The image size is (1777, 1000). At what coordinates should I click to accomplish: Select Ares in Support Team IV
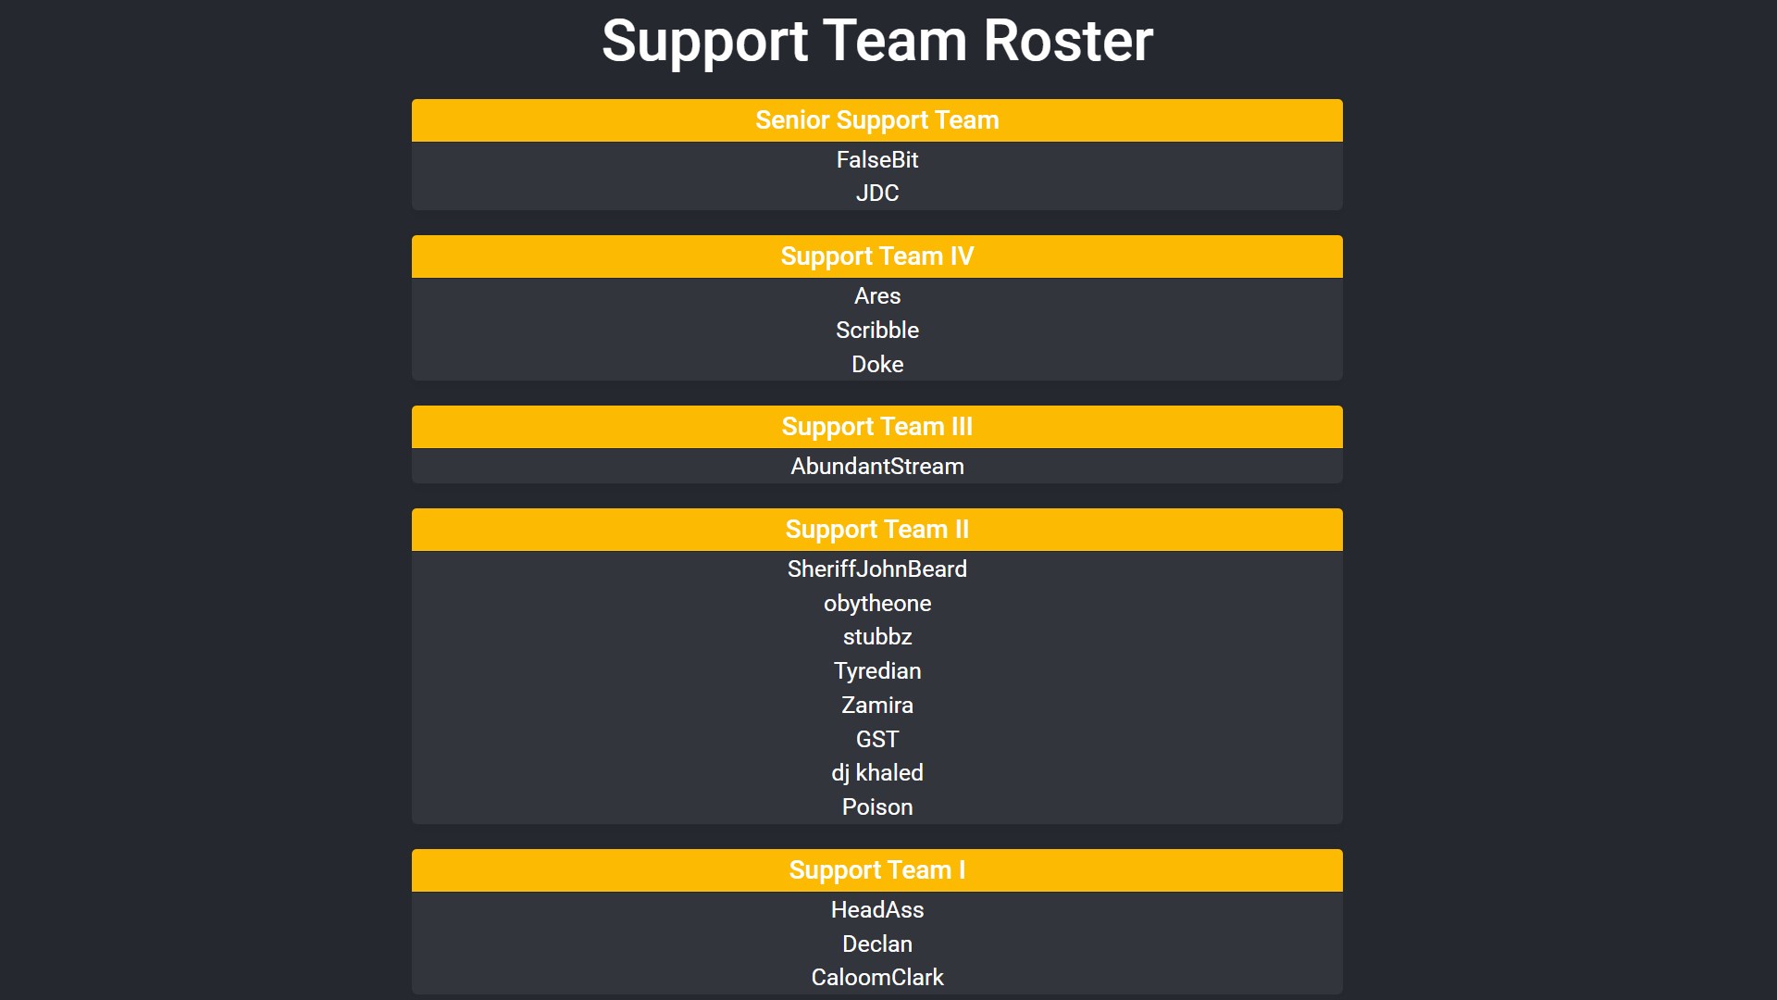pos(876,296)
